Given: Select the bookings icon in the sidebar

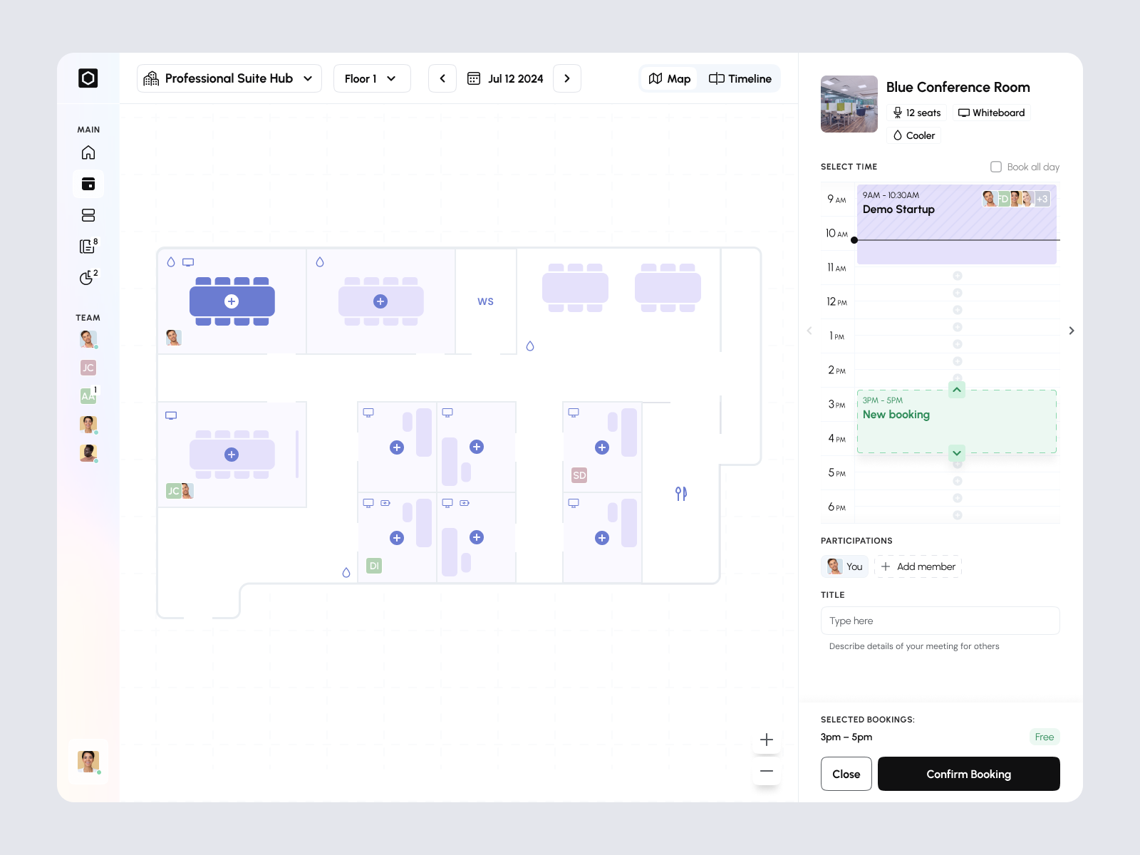Looking at the screenshot, I should click(x=88, y=183).
